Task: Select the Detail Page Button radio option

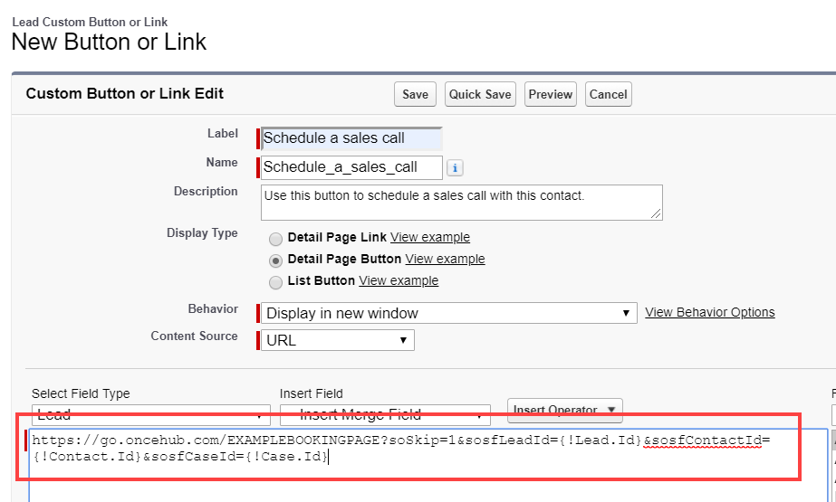Action: [x=275, y=260]
